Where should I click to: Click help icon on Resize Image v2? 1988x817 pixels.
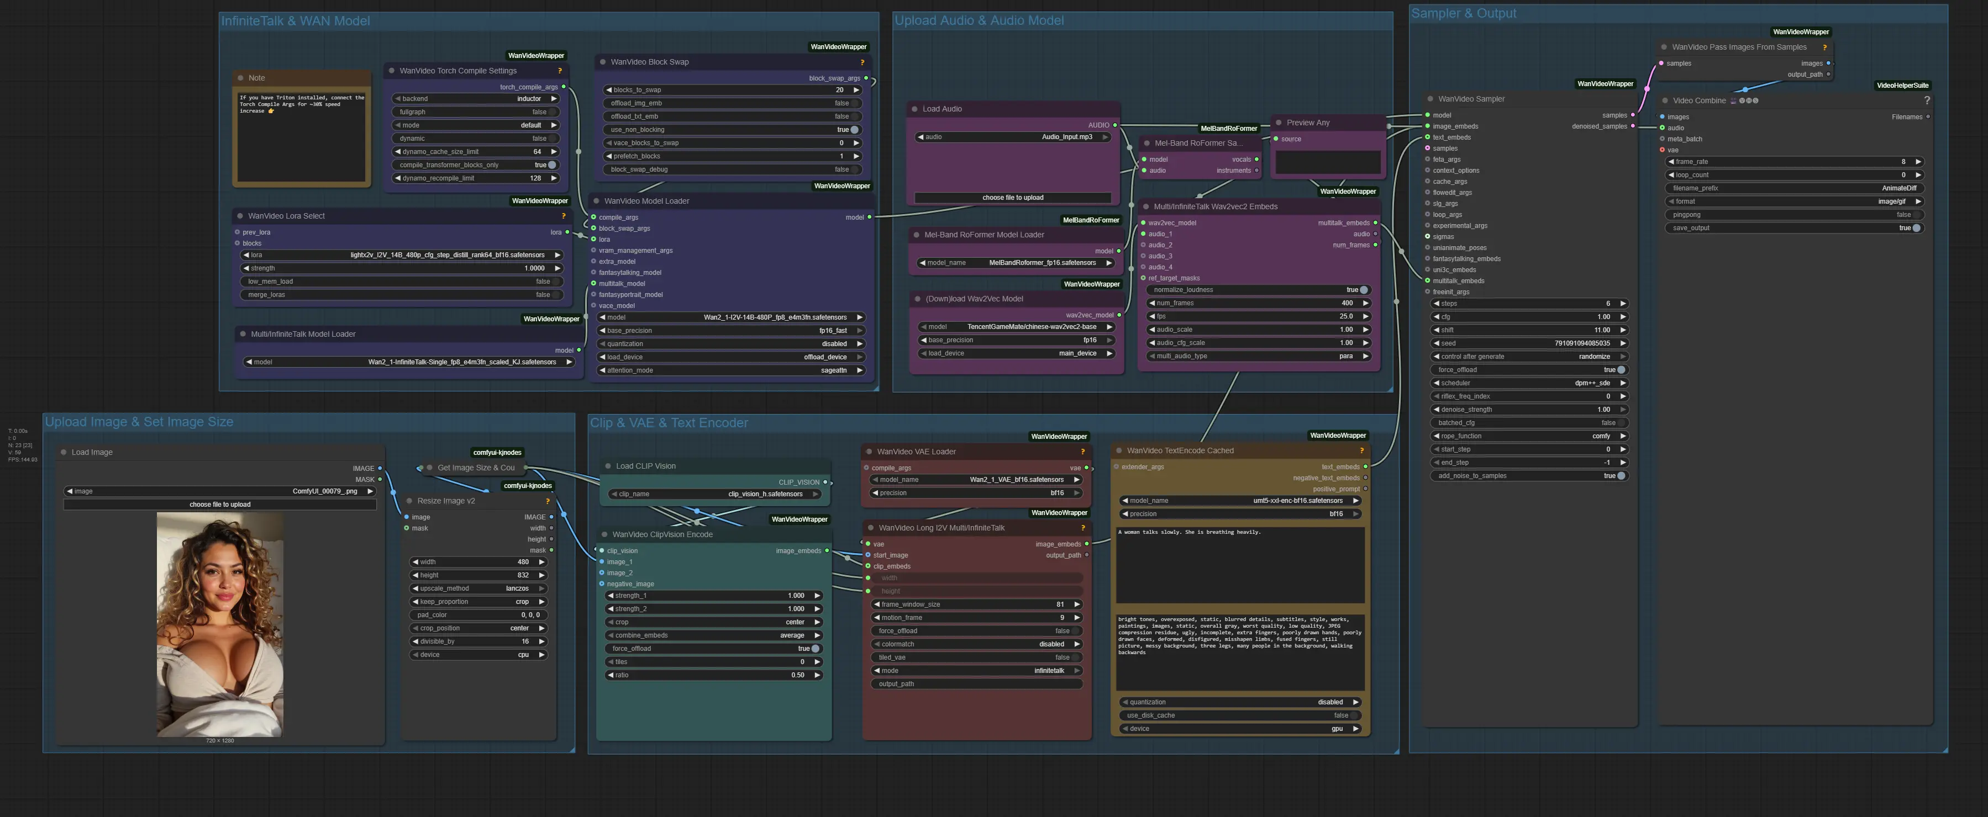(548, 501)
